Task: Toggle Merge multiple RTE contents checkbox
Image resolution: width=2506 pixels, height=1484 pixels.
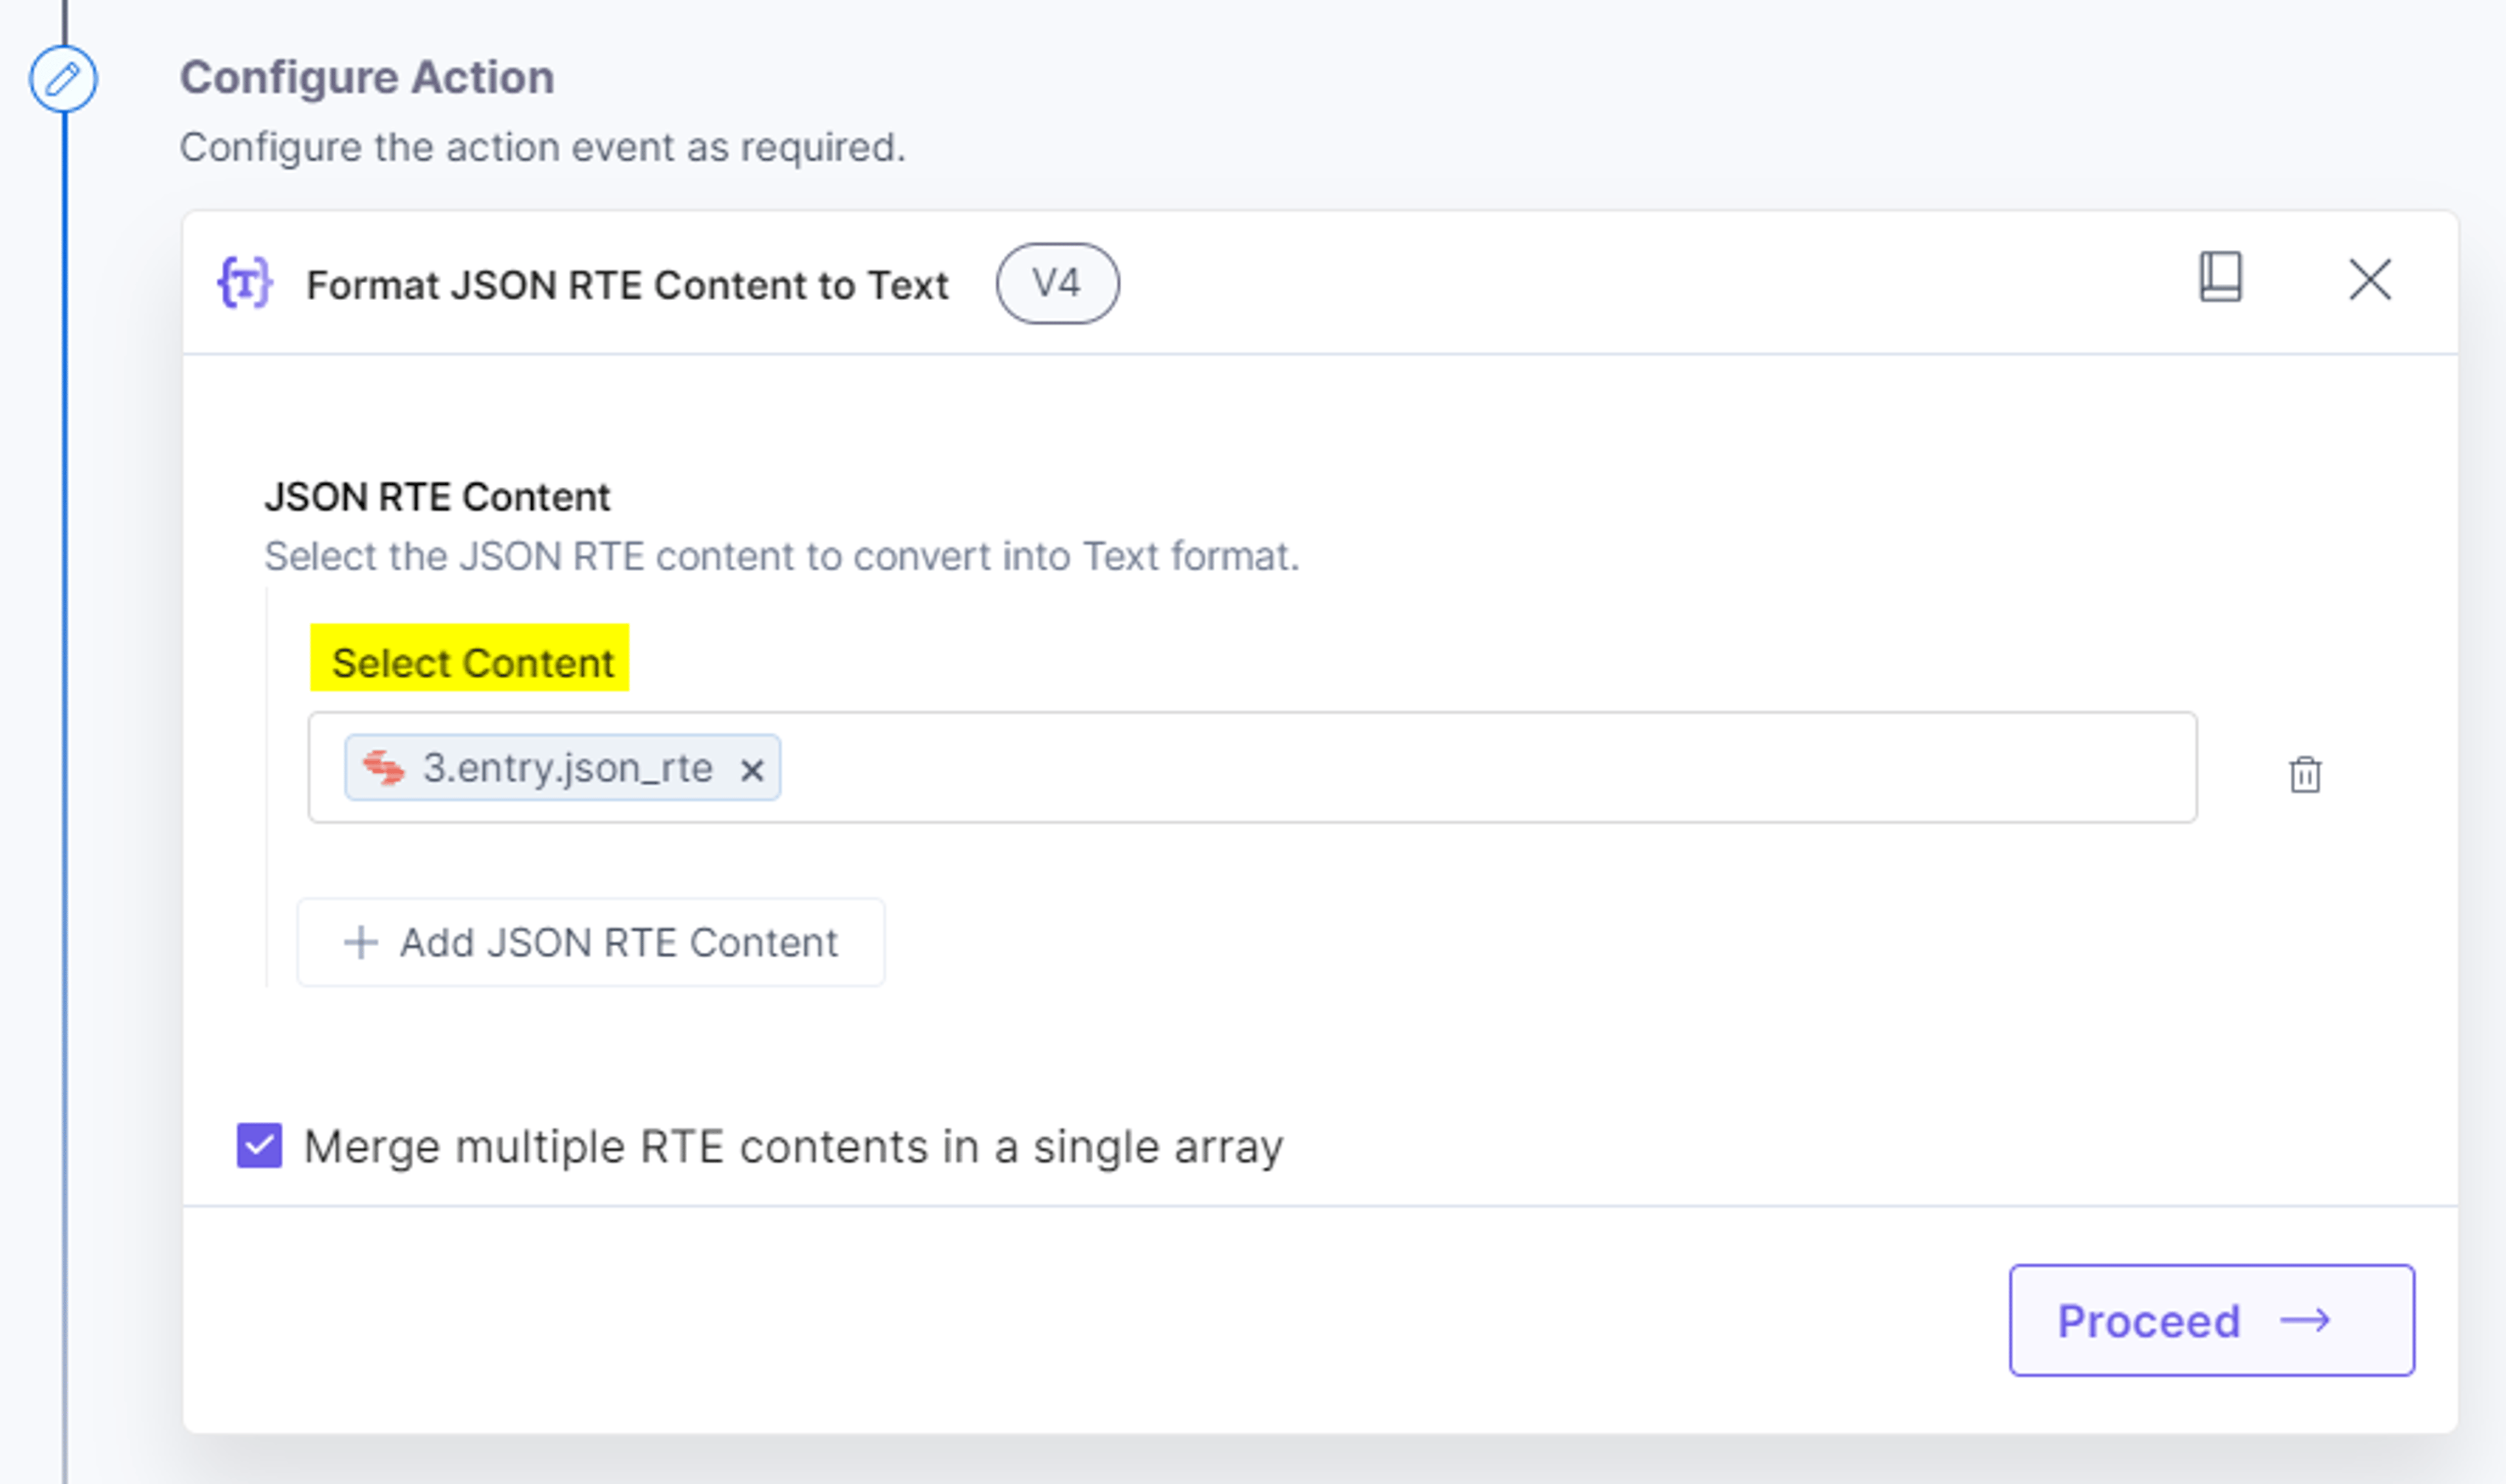Action: (x=259, y=1145)
